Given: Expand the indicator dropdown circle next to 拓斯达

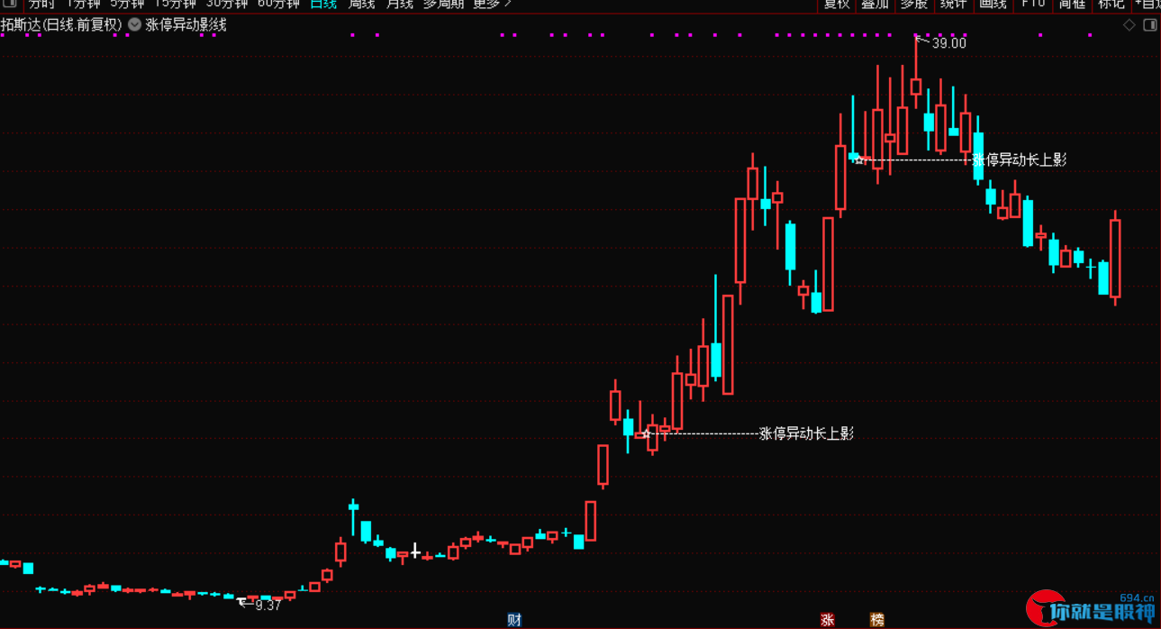Looking at the screenshot, I should [134, 25].
